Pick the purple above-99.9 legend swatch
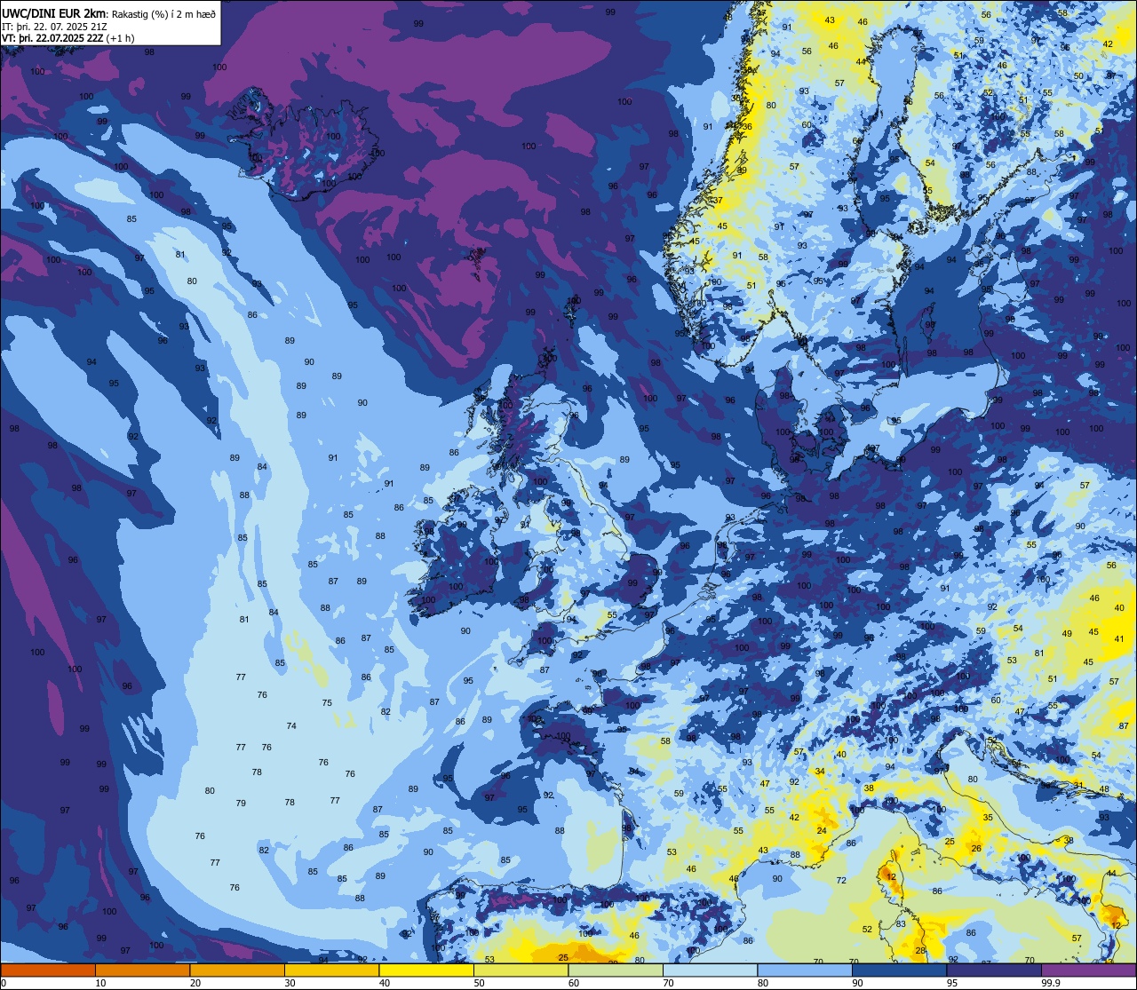 (x=1088, y=970)
